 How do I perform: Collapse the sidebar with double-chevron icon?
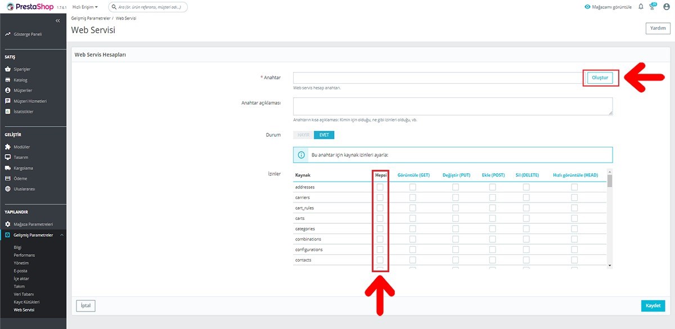[57, 21]
